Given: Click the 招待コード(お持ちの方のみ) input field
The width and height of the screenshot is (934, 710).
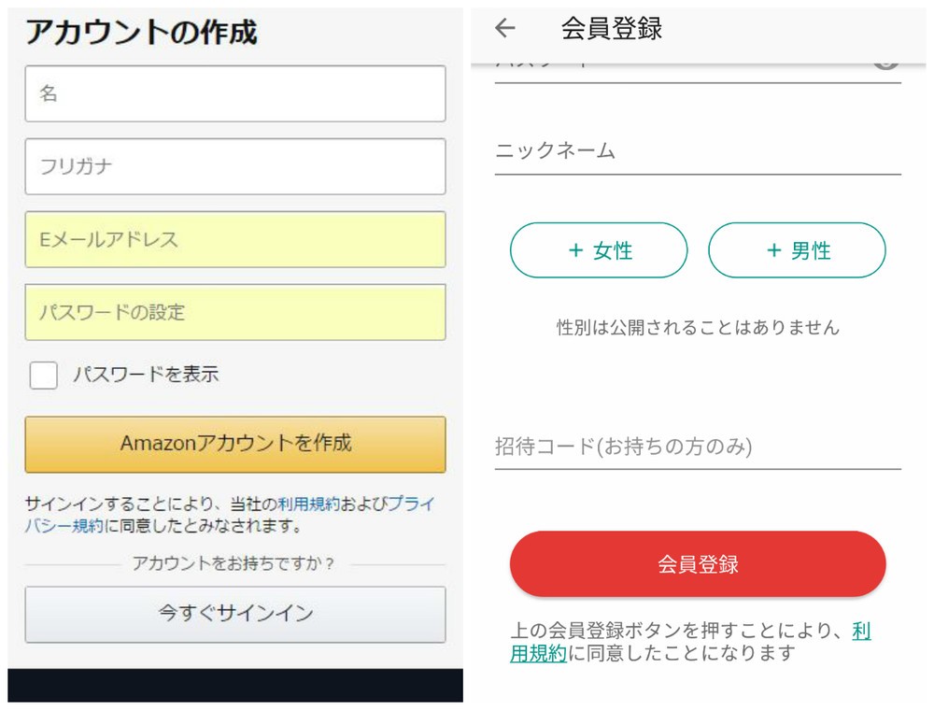Looking at the screenshot, I should 696,448.
